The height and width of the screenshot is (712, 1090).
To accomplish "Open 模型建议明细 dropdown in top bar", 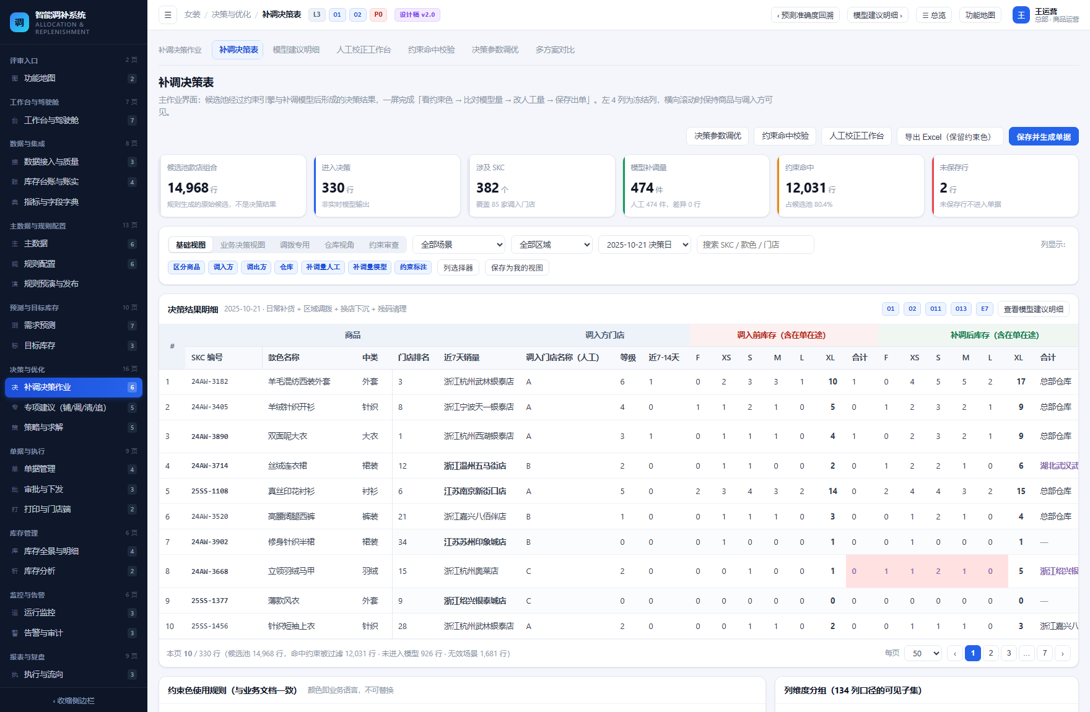I will tap(878, 15).
